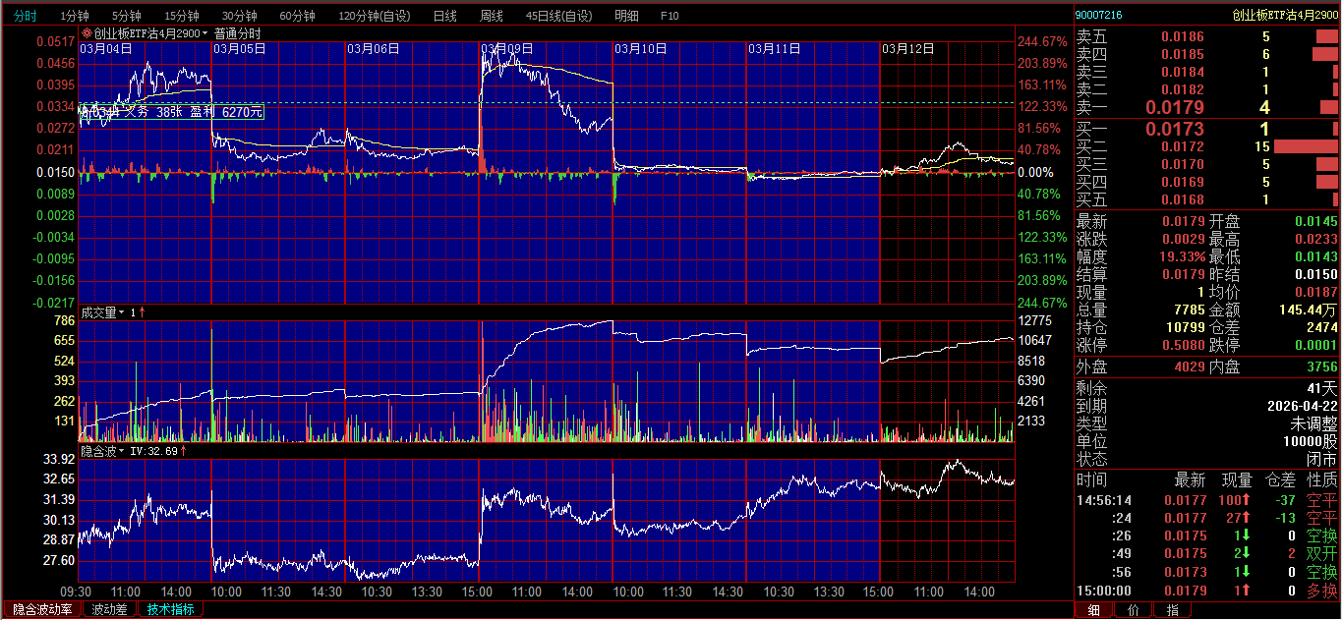Click the red arrow beside 成交量 value
Screen dimensions: 1342x620
143,312
